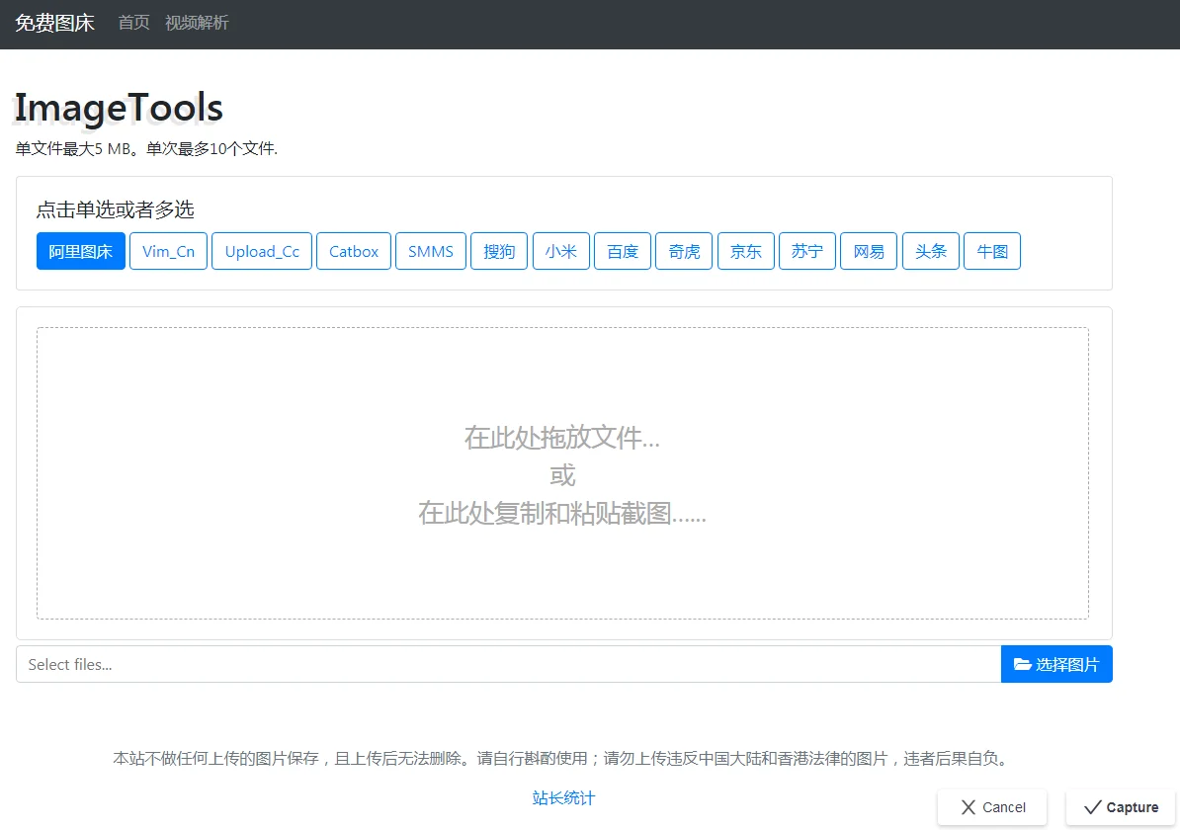Image resolution: width=1180 pixels, height=830 pixels.
Task: Enable the 苏宁 host option
Action: point(807,251)
